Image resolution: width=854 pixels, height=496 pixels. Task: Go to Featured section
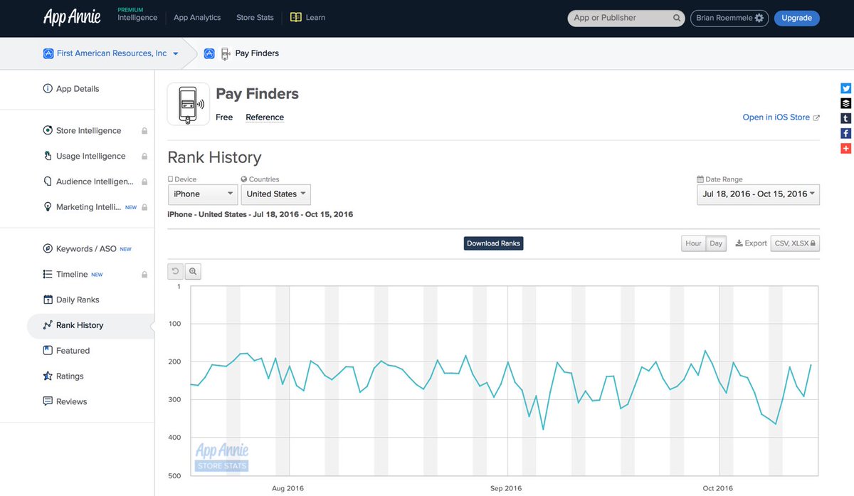73,351
